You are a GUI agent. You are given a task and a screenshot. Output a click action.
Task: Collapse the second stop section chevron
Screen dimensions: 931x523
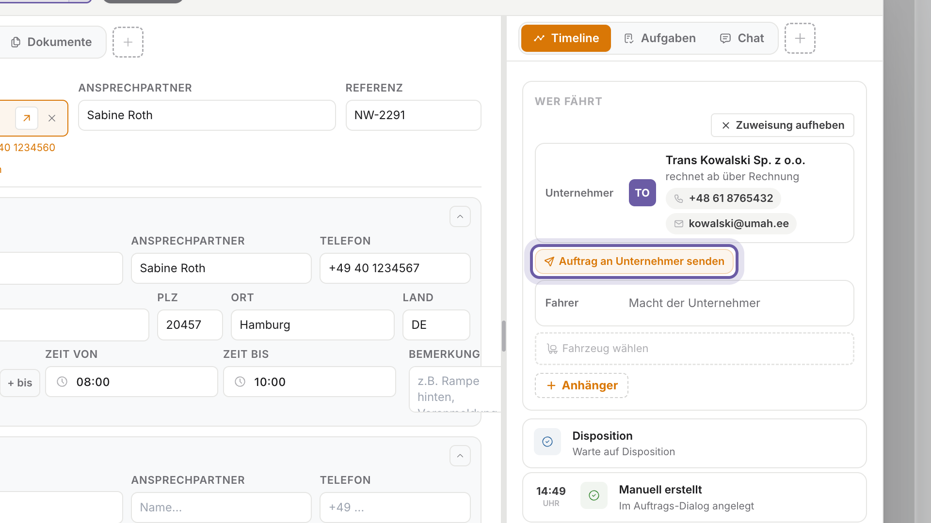[x=460, y=456]
